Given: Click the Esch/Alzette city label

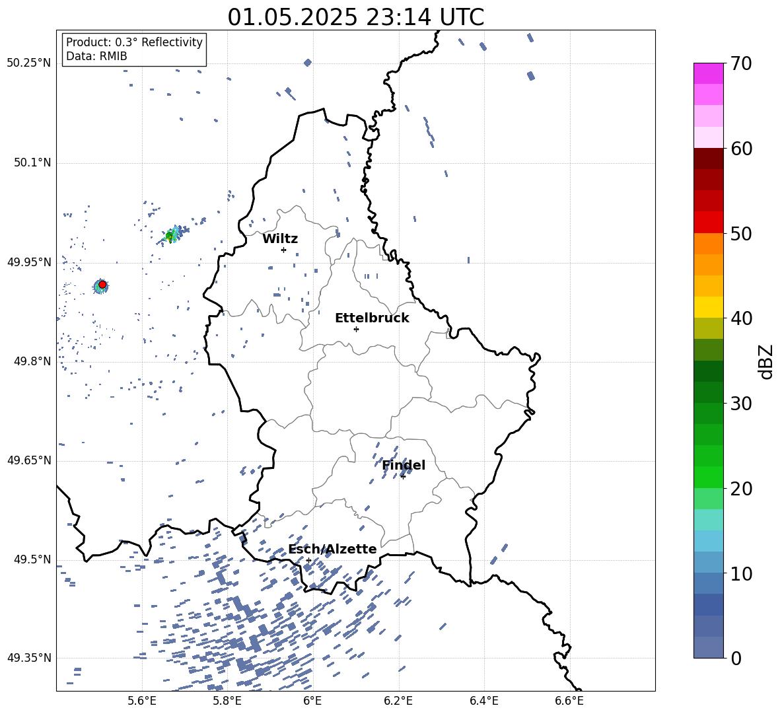Looking at the screenshot, I should point(332,550).
